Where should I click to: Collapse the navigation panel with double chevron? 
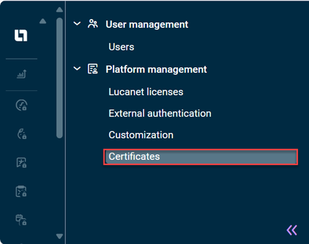click(x=292, y=230)
